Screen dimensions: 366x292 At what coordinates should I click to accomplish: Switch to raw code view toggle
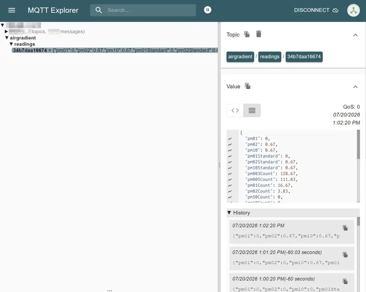(235, 110)
